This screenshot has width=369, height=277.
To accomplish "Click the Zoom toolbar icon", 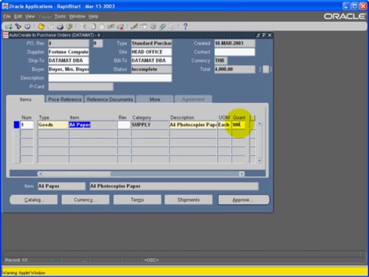I will (143, 27).
